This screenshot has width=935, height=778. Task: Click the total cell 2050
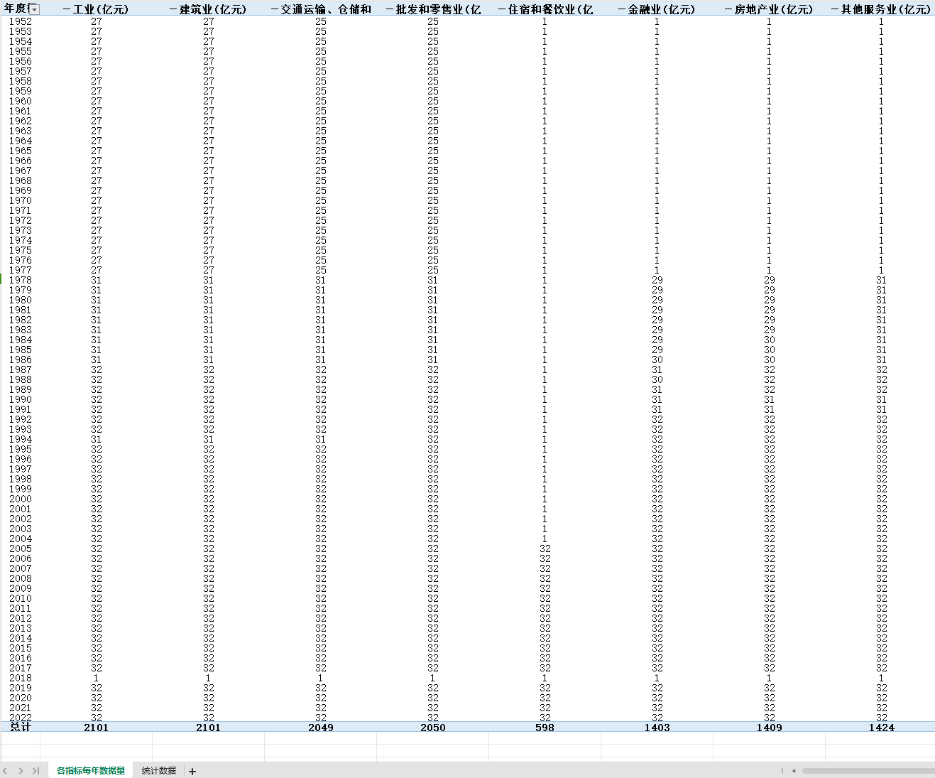click(433, 728)
